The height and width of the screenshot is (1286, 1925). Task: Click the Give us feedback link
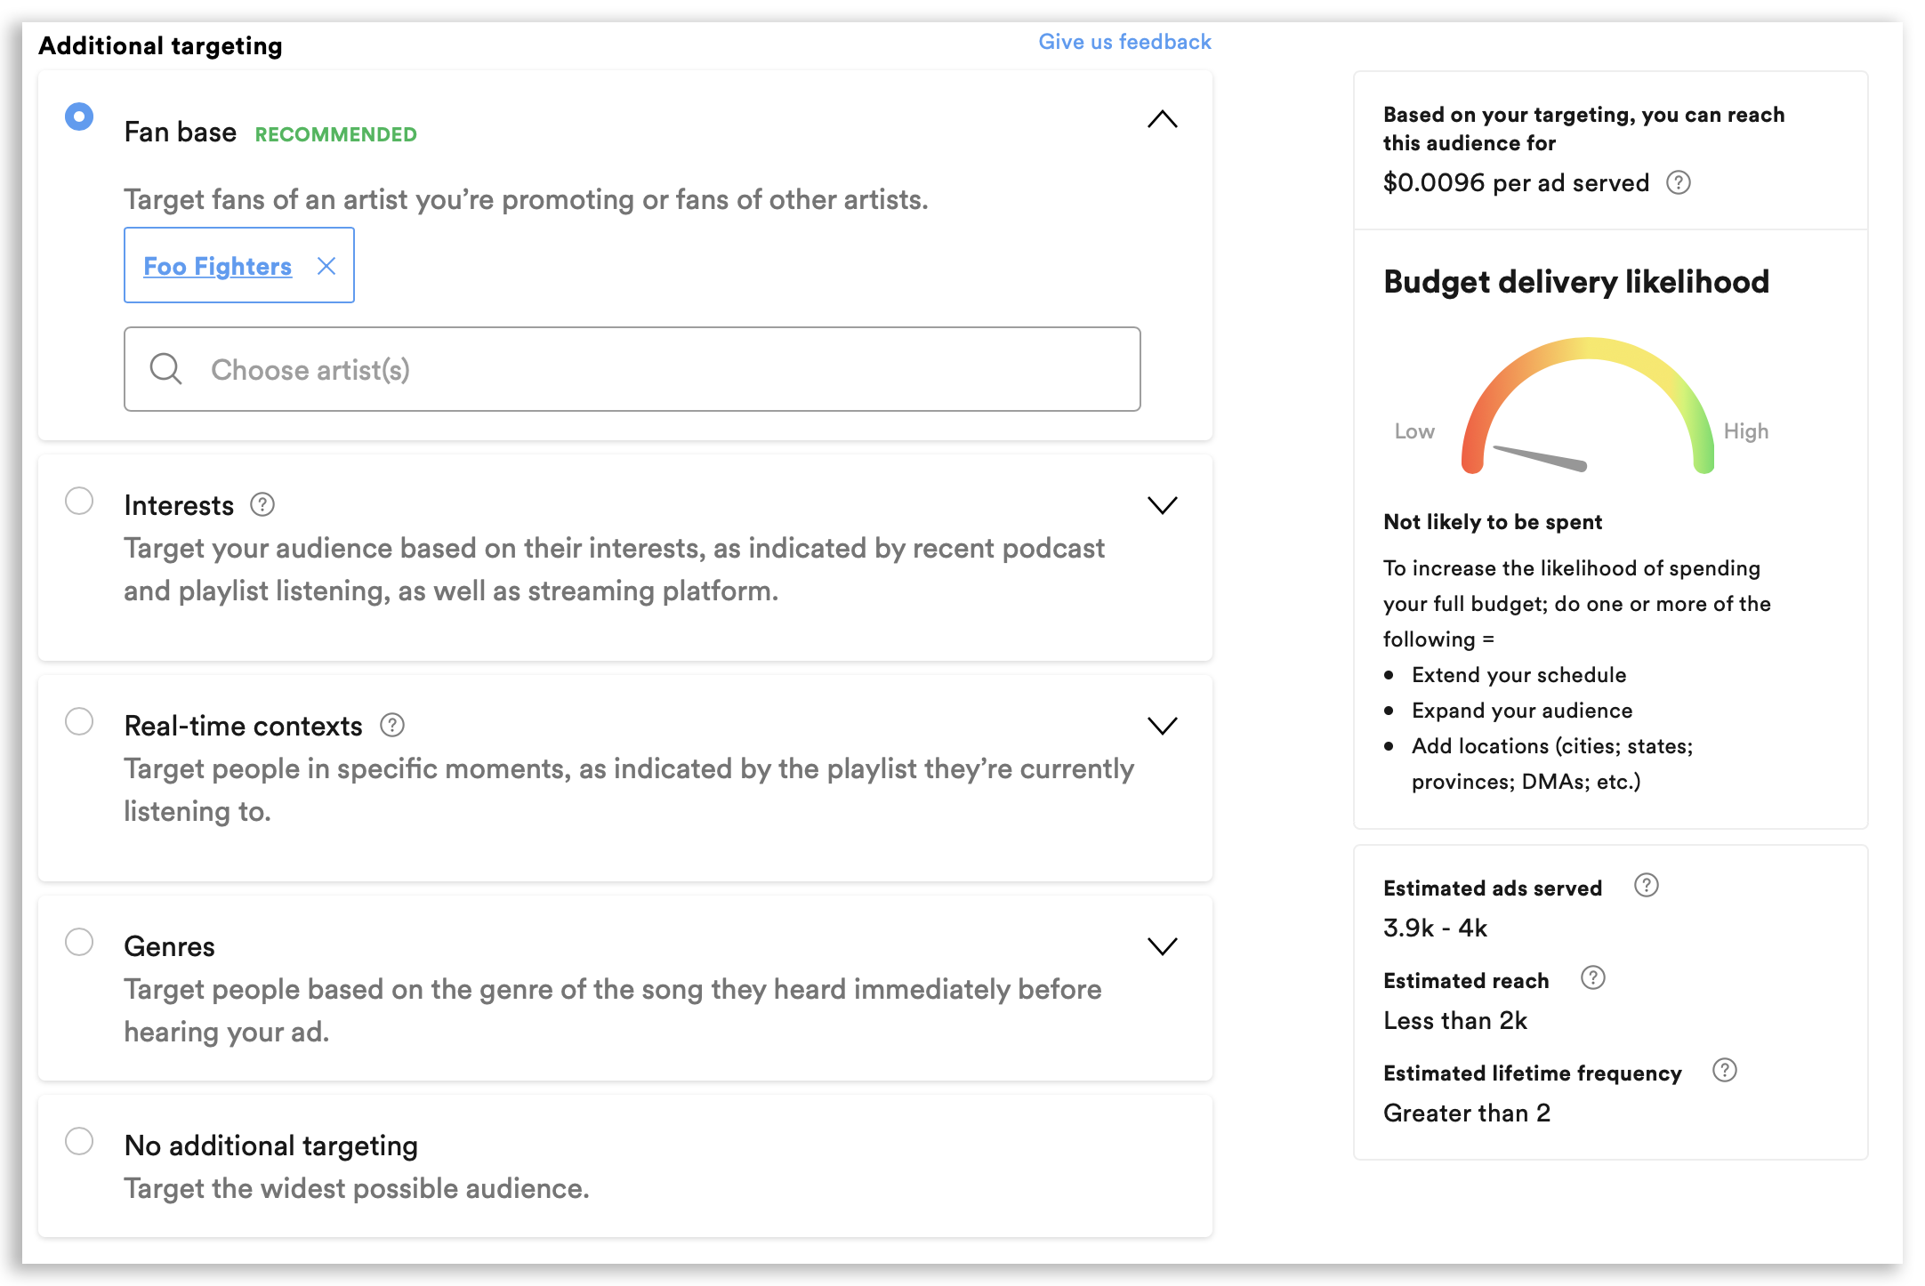pyautogui.click(x=1124, y=42)
